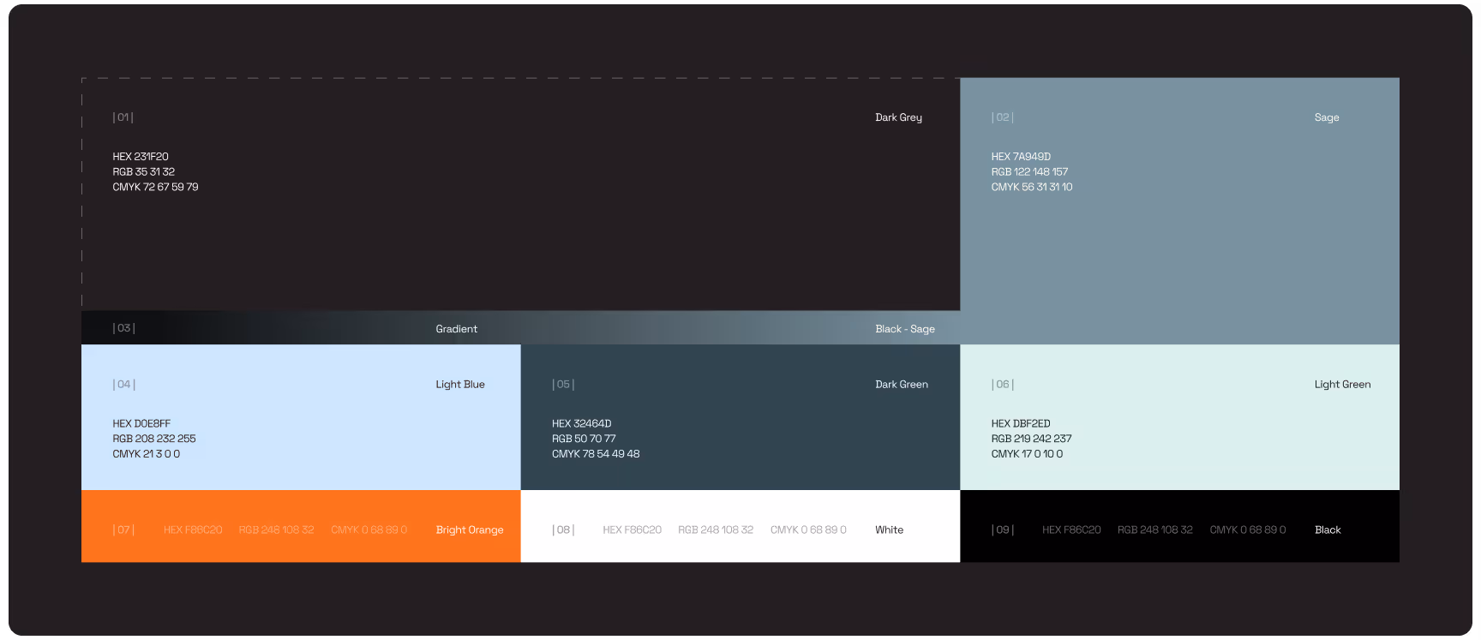This screenshot has width=1481, height=640.
Task: Click the 'RGB 35 31 32' value
Action: (144, 172)
